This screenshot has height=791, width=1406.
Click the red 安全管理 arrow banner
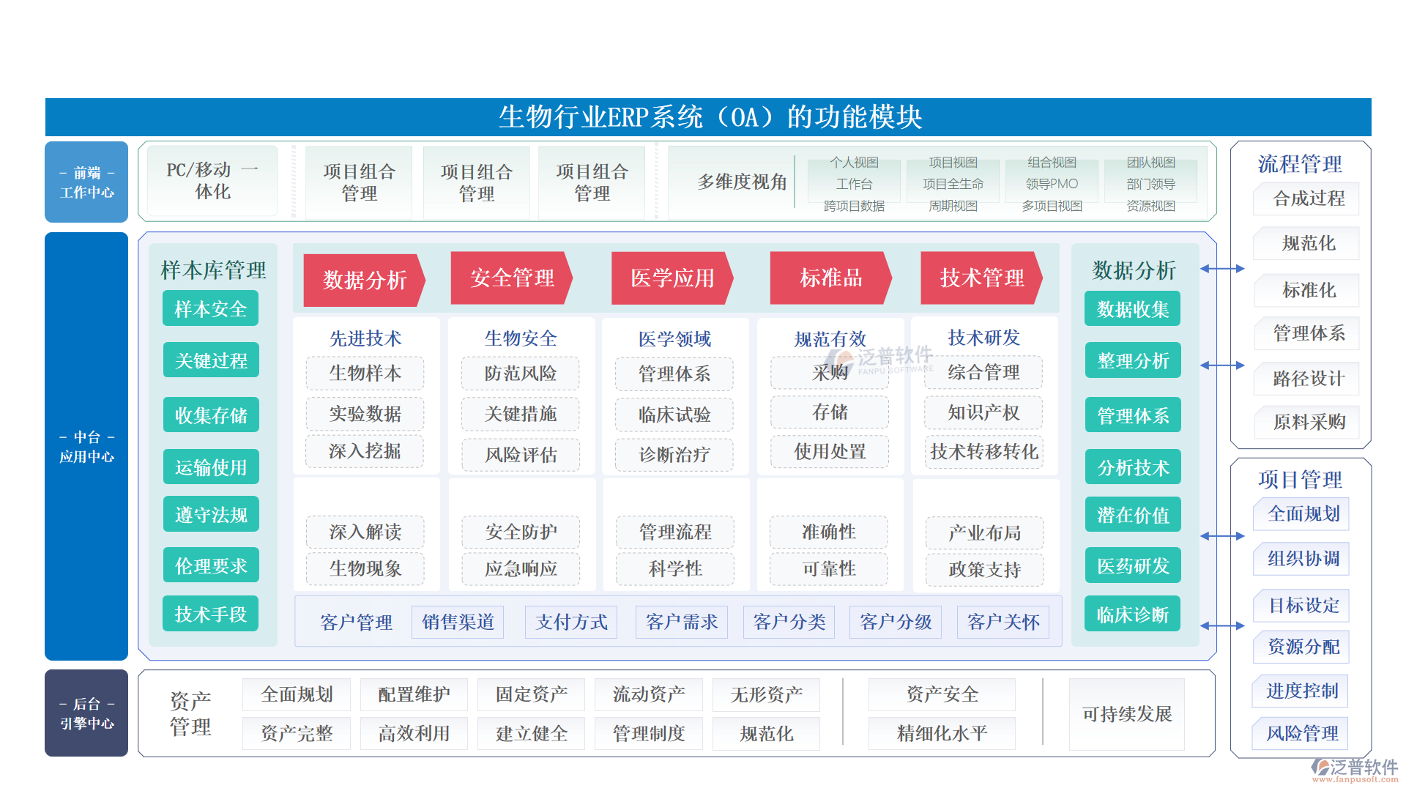click(x=511, y=278)
